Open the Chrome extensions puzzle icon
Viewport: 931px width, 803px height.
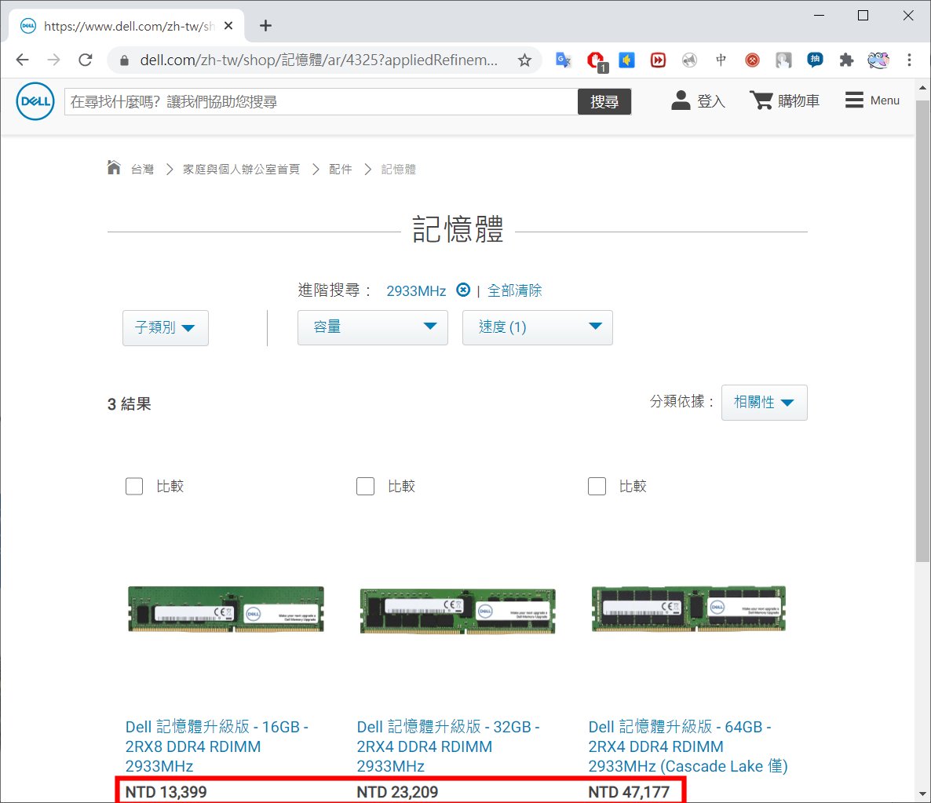846,60
